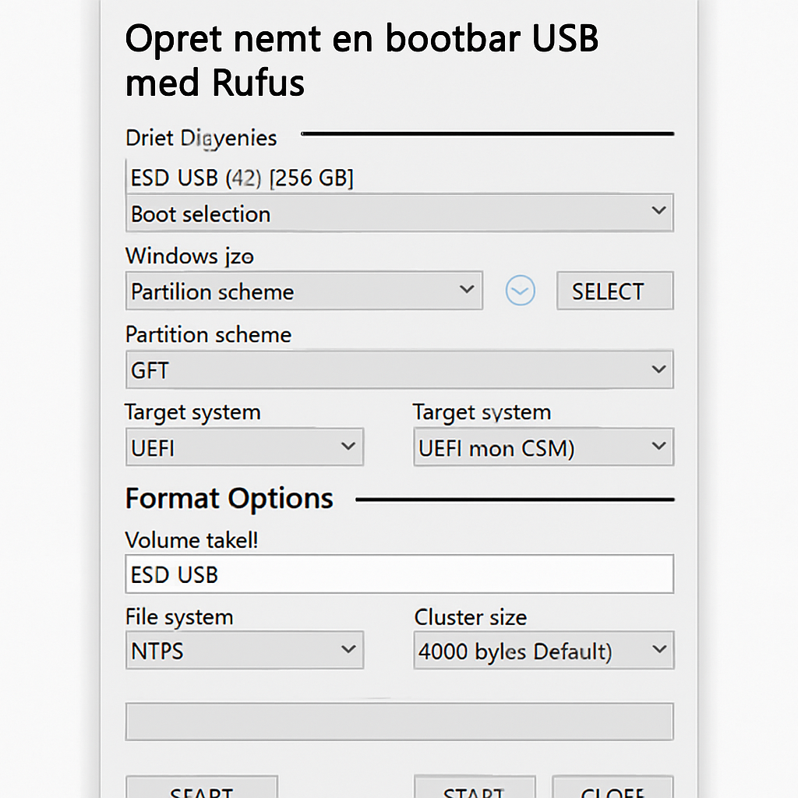Click the SELECT button
This screenshot has width=798, height=798.
[614, 290]
